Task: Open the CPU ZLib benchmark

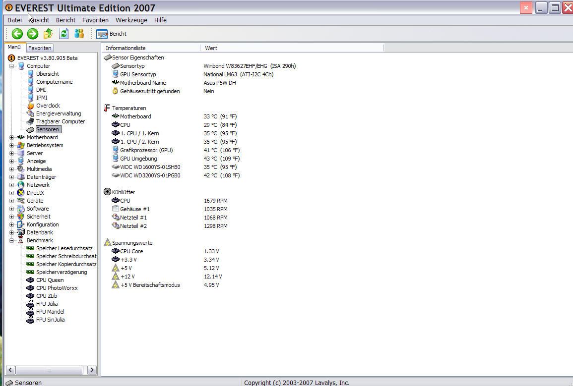Action: pos(47,296)
